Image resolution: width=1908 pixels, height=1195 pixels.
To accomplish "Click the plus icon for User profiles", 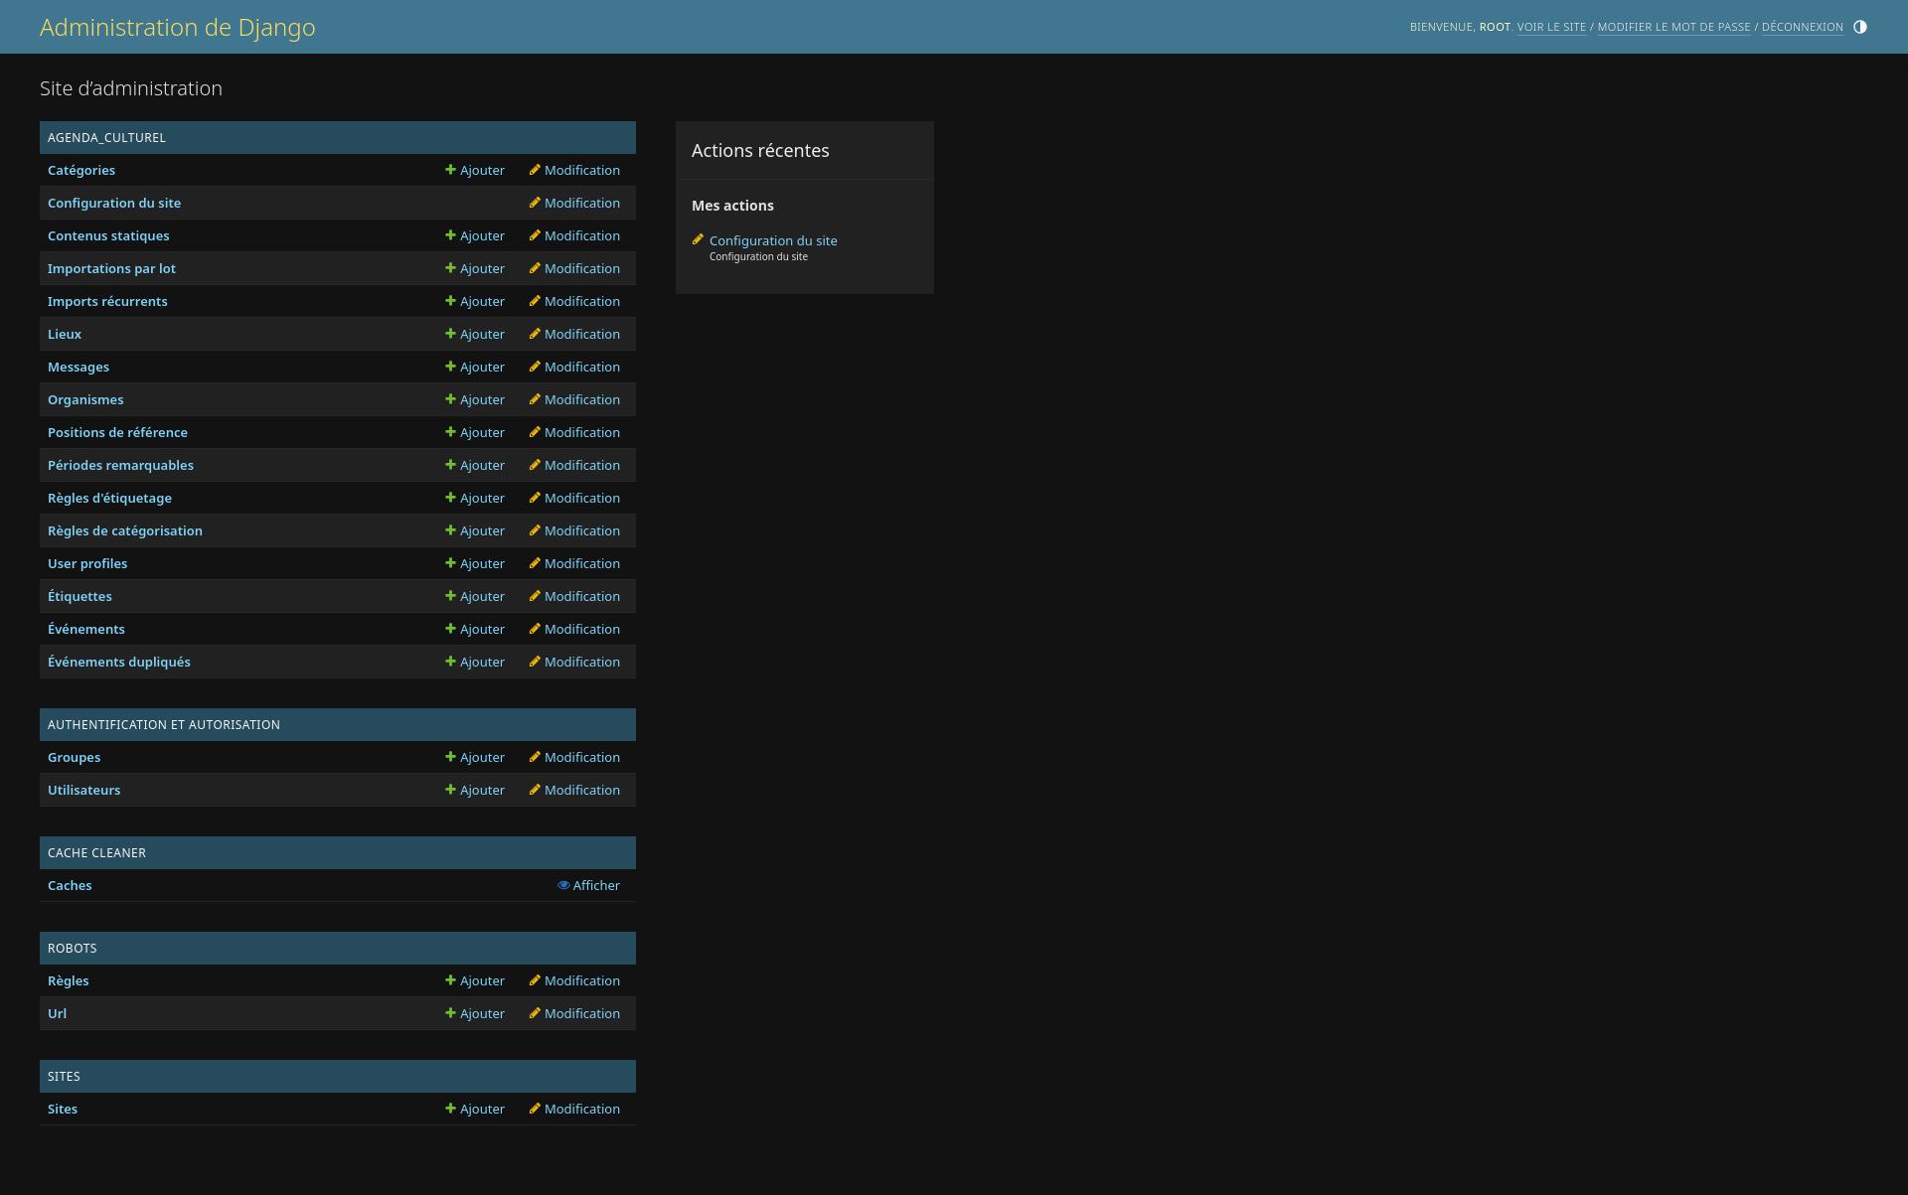I will (450, 563).
